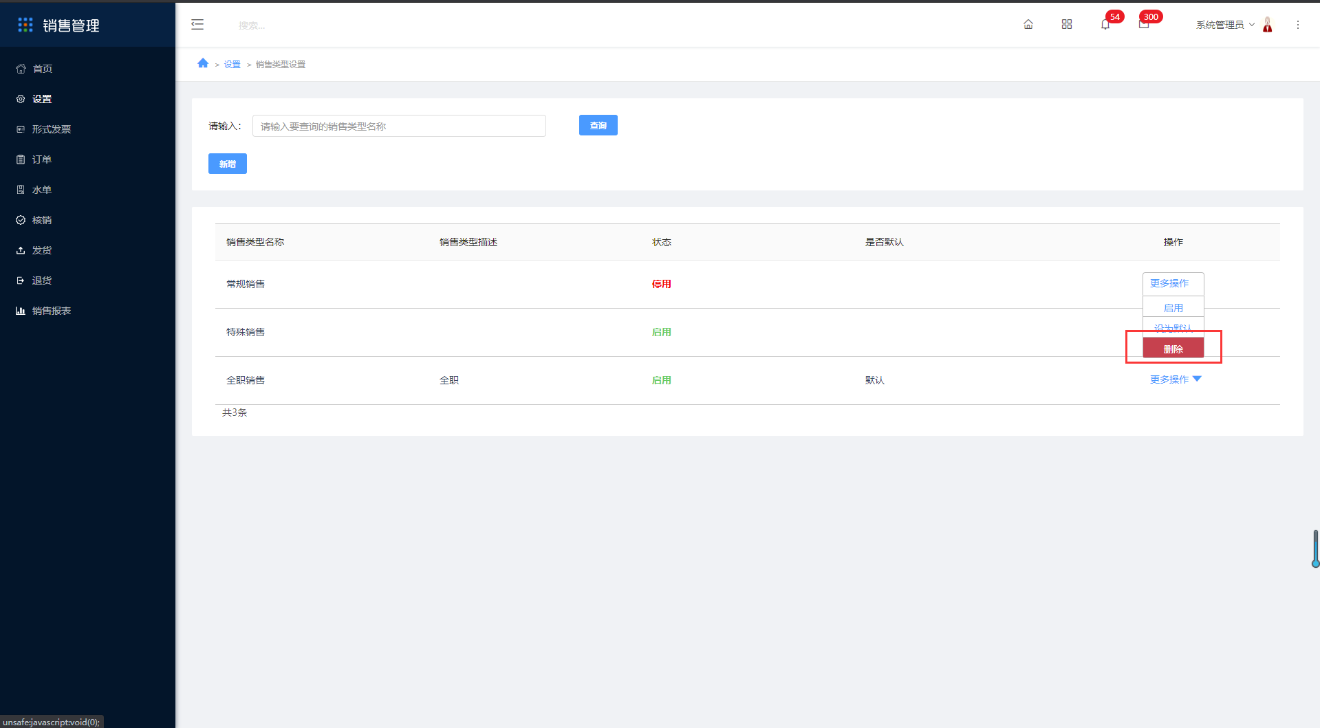Click the sales management grid logo icon
This screenshot has width=1320, height=728.
25,25
